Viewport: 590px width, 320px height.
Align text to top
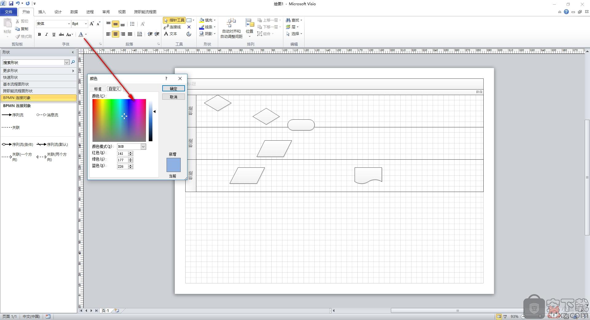coord(108,24)
